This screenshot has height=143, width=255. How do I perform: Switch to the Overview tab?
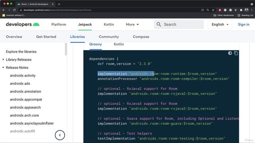coord(14,37)
